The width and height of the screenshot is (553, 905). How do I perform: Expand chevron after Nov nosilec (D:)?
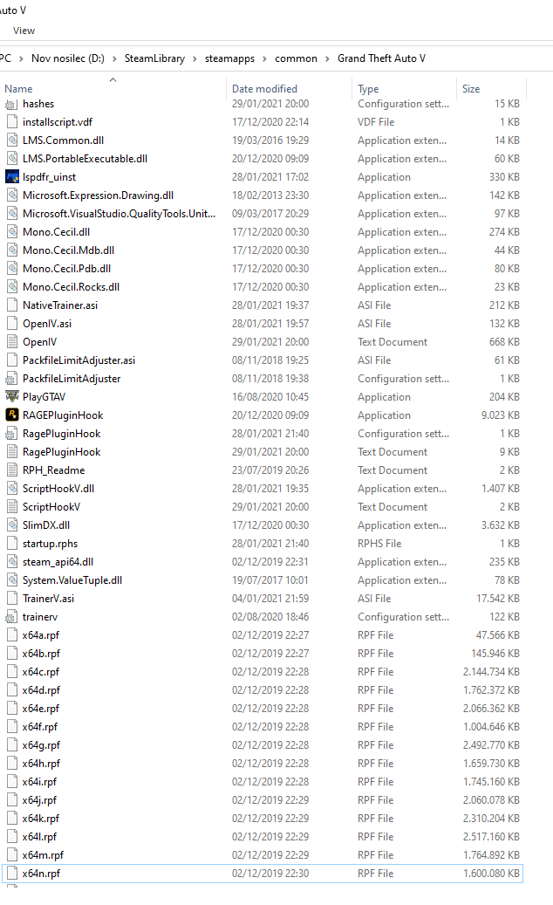114,58
